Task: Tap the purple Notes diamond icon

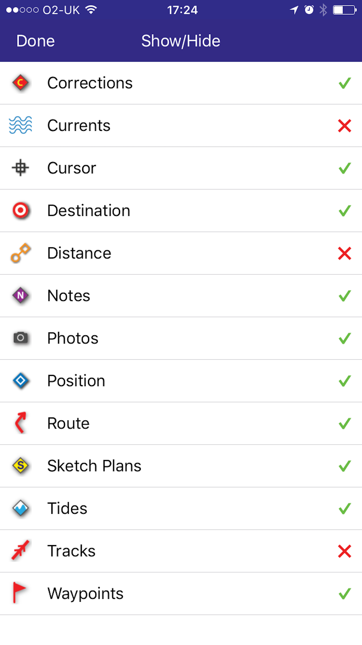Action: 20,296
